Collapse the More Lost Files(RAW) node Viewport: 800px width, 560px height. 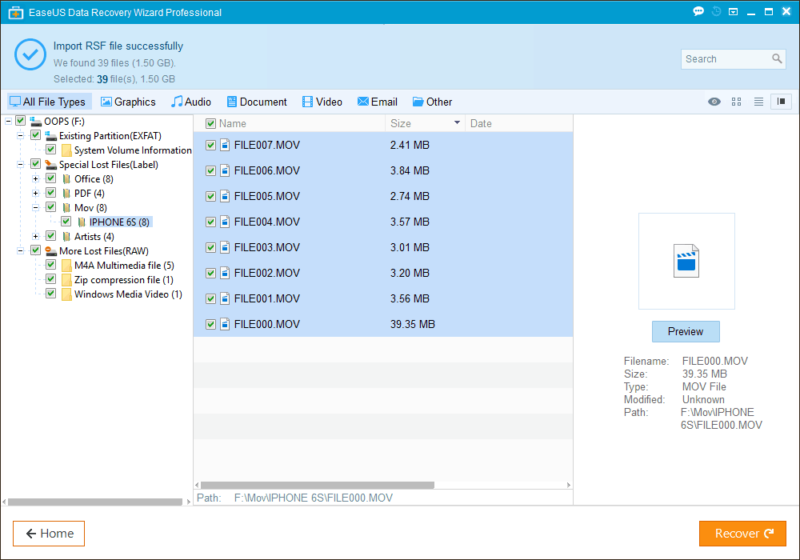21,251
